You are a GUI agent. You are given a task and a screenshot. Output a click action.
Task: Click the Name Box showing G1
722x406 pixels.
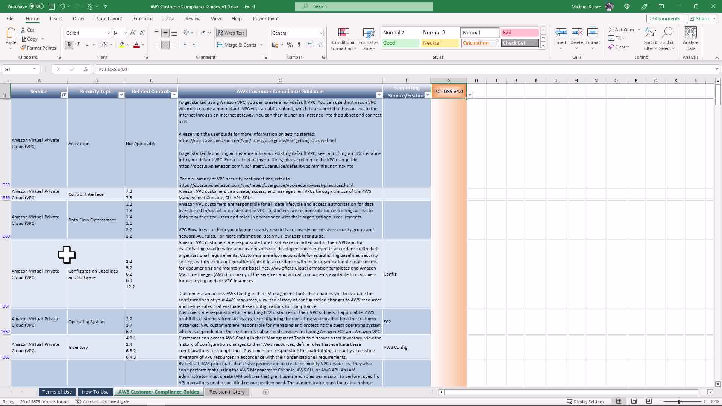[x=17, y=69]
